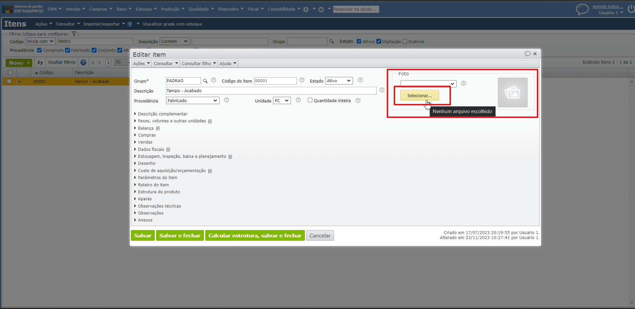Toggle the Conjunto checkbox
The height and width of the screenshot is (309, 635).
94,50
